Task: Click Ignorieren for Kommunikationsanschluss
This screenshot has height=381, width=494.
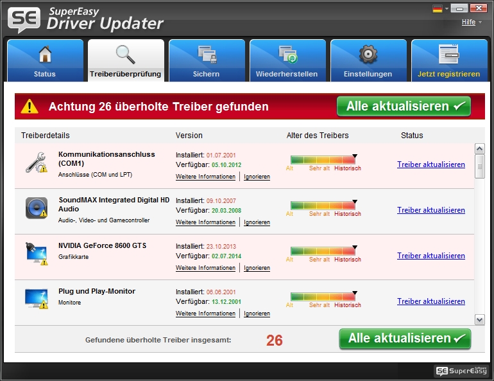Action: pyautogui.click(x=257, y=177)
